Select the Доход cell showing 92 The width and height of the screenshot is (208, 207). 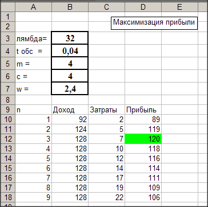(70, 119)
